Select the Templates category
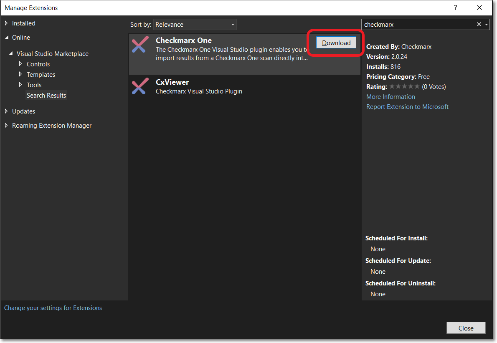497x343 pixels. [41, 74]
